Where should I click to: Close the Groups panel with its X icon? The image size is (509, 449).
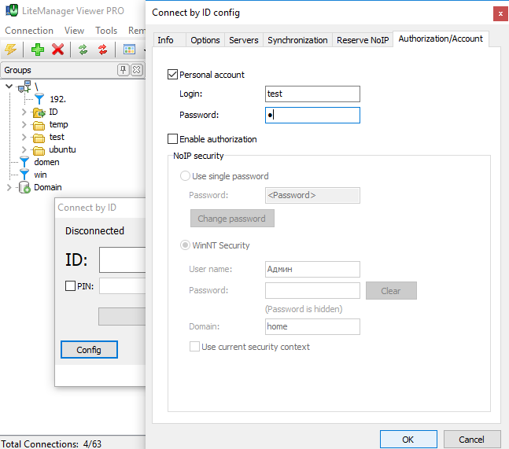point(137,70)
